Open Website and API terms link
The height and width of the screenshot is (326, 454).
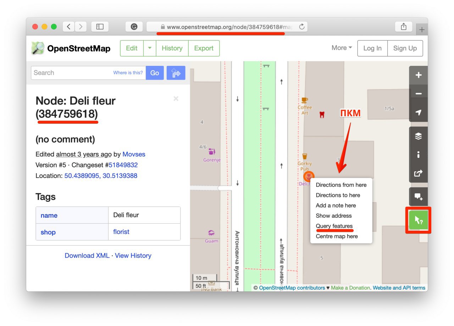click(399, 288)
